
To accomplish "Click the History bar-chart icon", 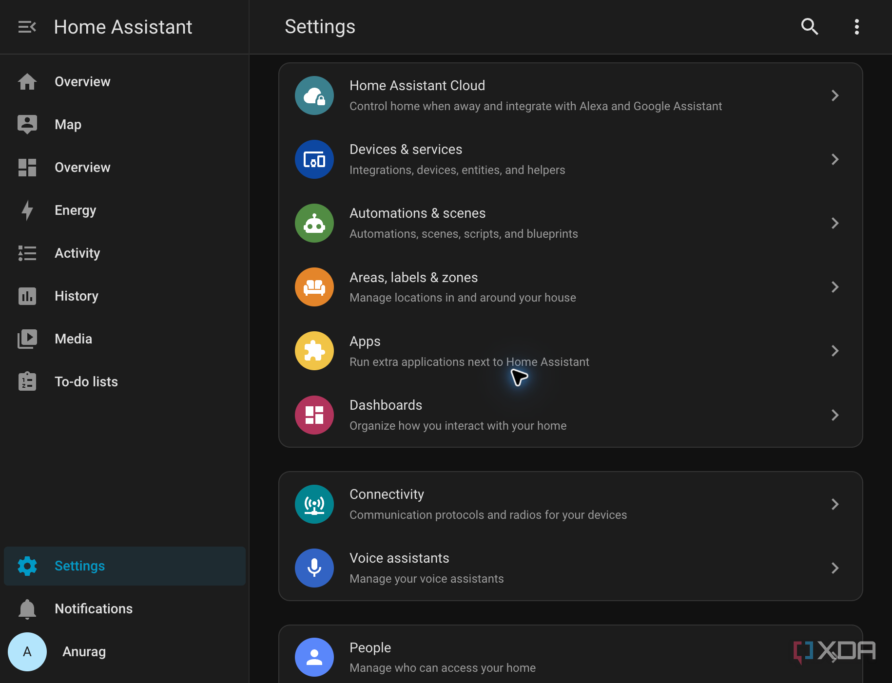I will coord(27,296).
